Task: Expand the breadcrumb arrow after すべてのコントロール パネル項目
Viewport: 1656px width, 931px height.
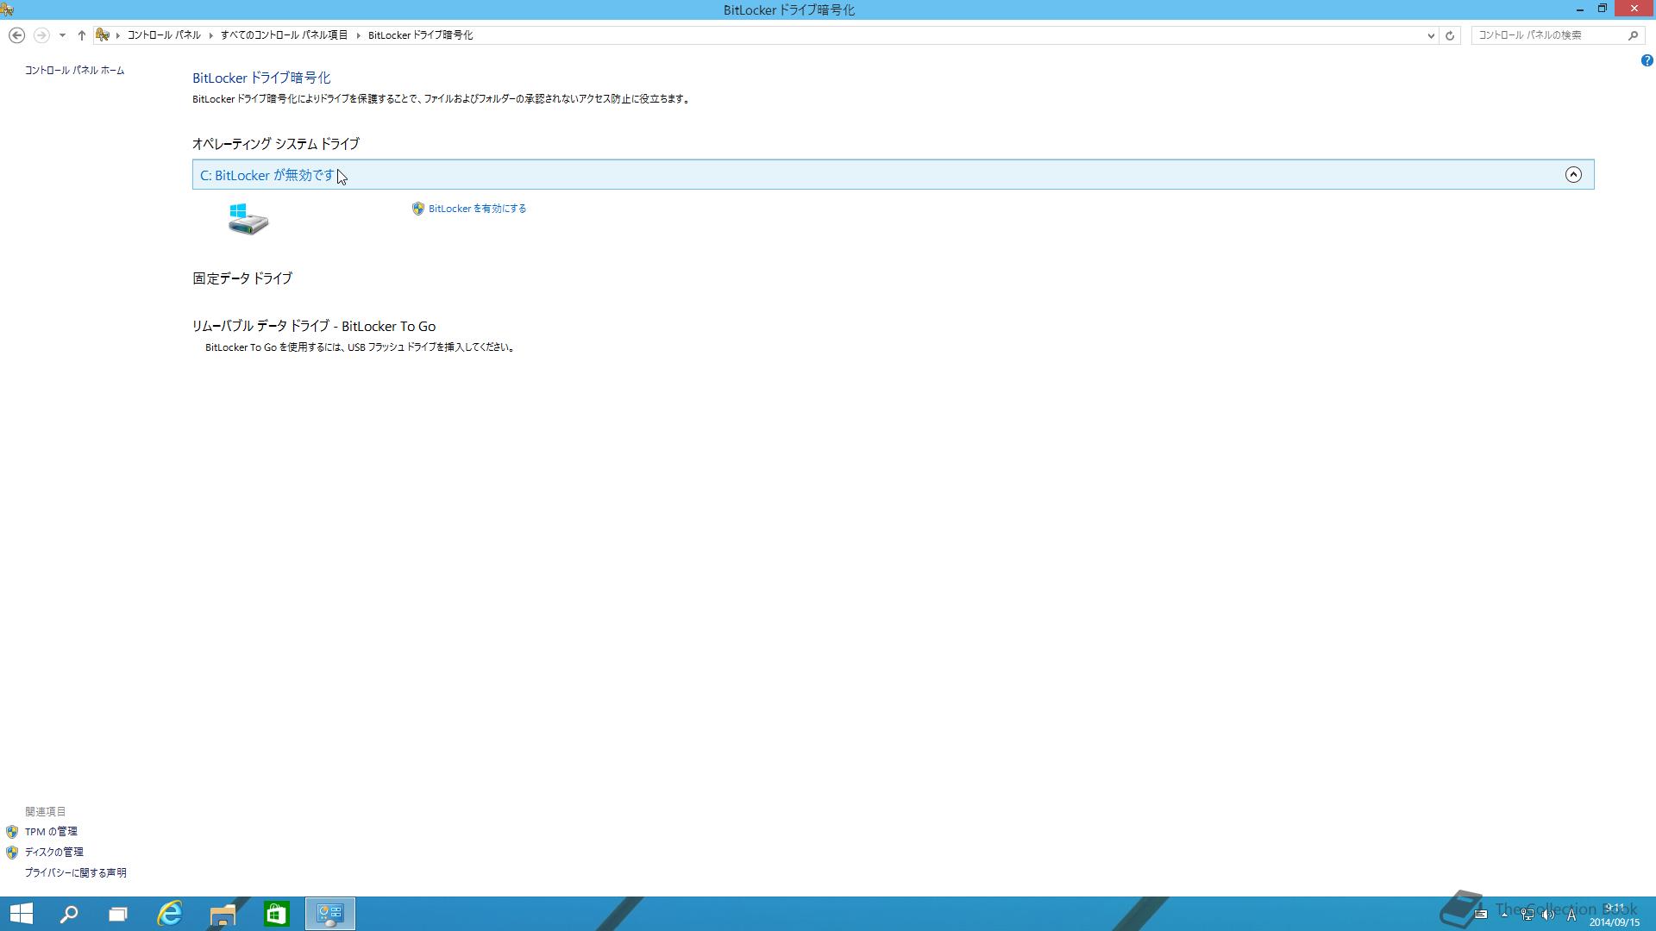Action: pyautogui.click(x=358, y=35)
